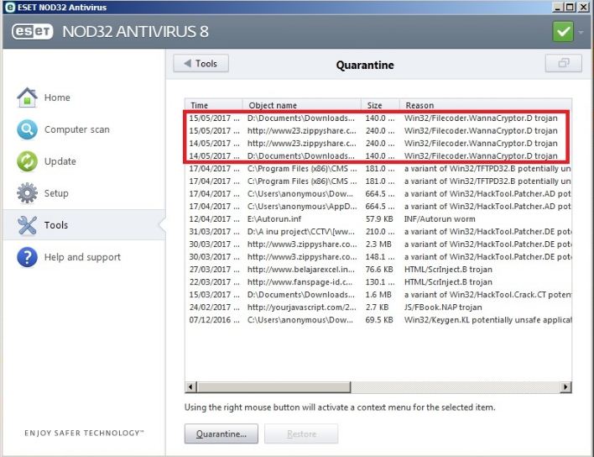The height and width of the screenshot is (457, 594).
Task: Minimize the ESET window
Action: point(557,7)
